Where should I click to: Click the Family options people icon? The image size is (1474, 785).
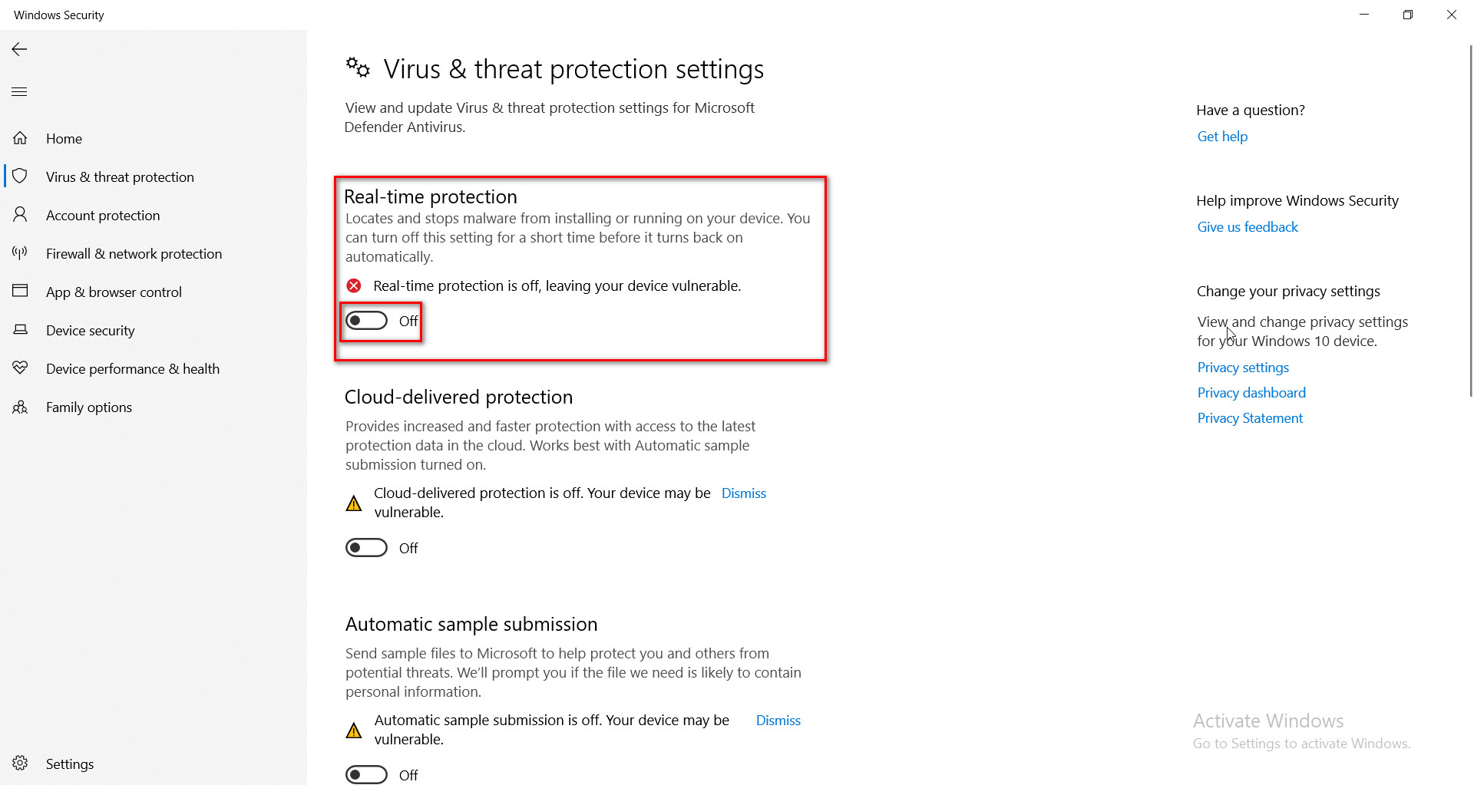coord(20,407)
